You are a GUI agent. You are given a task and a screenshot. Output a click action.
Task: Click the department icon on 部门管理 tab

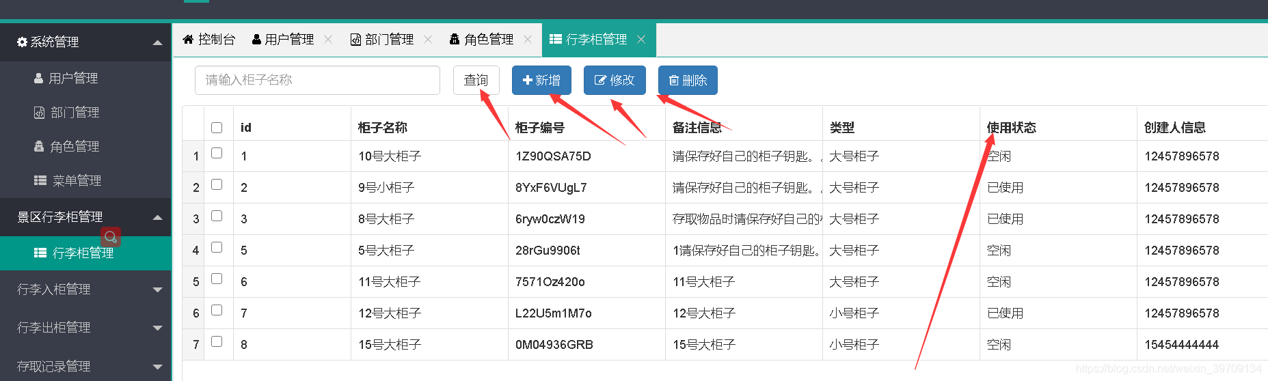click(x=355, y=40)
